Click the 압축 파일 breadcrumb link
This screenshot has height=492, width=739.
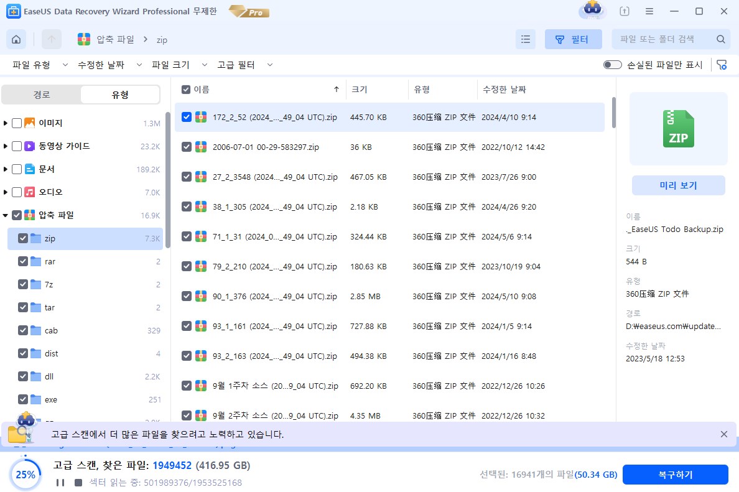116,40
